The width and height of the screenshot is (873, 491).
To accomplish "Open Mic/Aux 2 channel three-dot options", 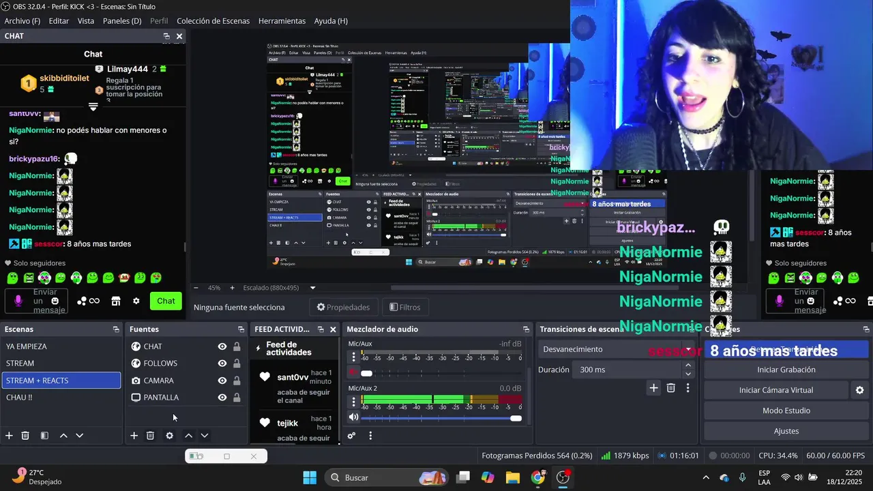I will pos(353,402).
